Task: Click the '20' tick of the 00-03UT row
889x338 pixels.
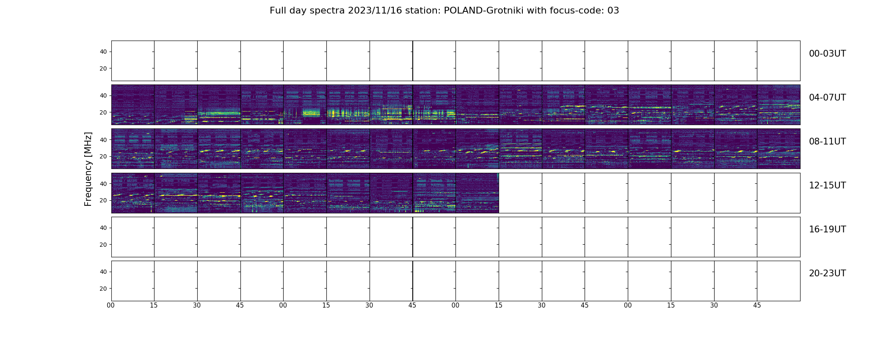Action: coord(103,68)
